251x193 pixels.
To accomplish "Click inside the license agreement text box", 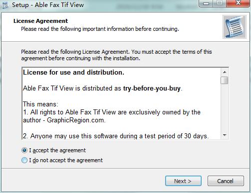I will [121, 103].
